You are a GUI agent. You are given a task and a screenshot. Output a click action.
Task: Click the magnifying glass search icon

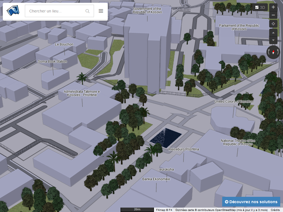coord(87,11)
